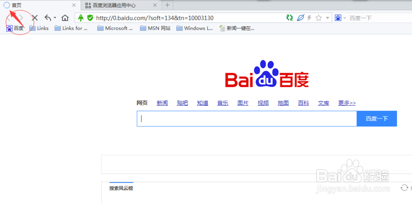Image resolution: width=412 pixels, height=203 pixels.
Task: Close the 百度浏览器应用中心 tab
Action: [x=155, y=5]
